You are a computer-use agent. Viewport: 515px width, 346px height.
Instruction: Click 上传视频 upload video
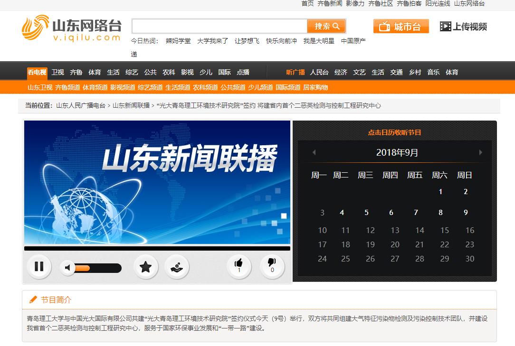coord(463,26)
